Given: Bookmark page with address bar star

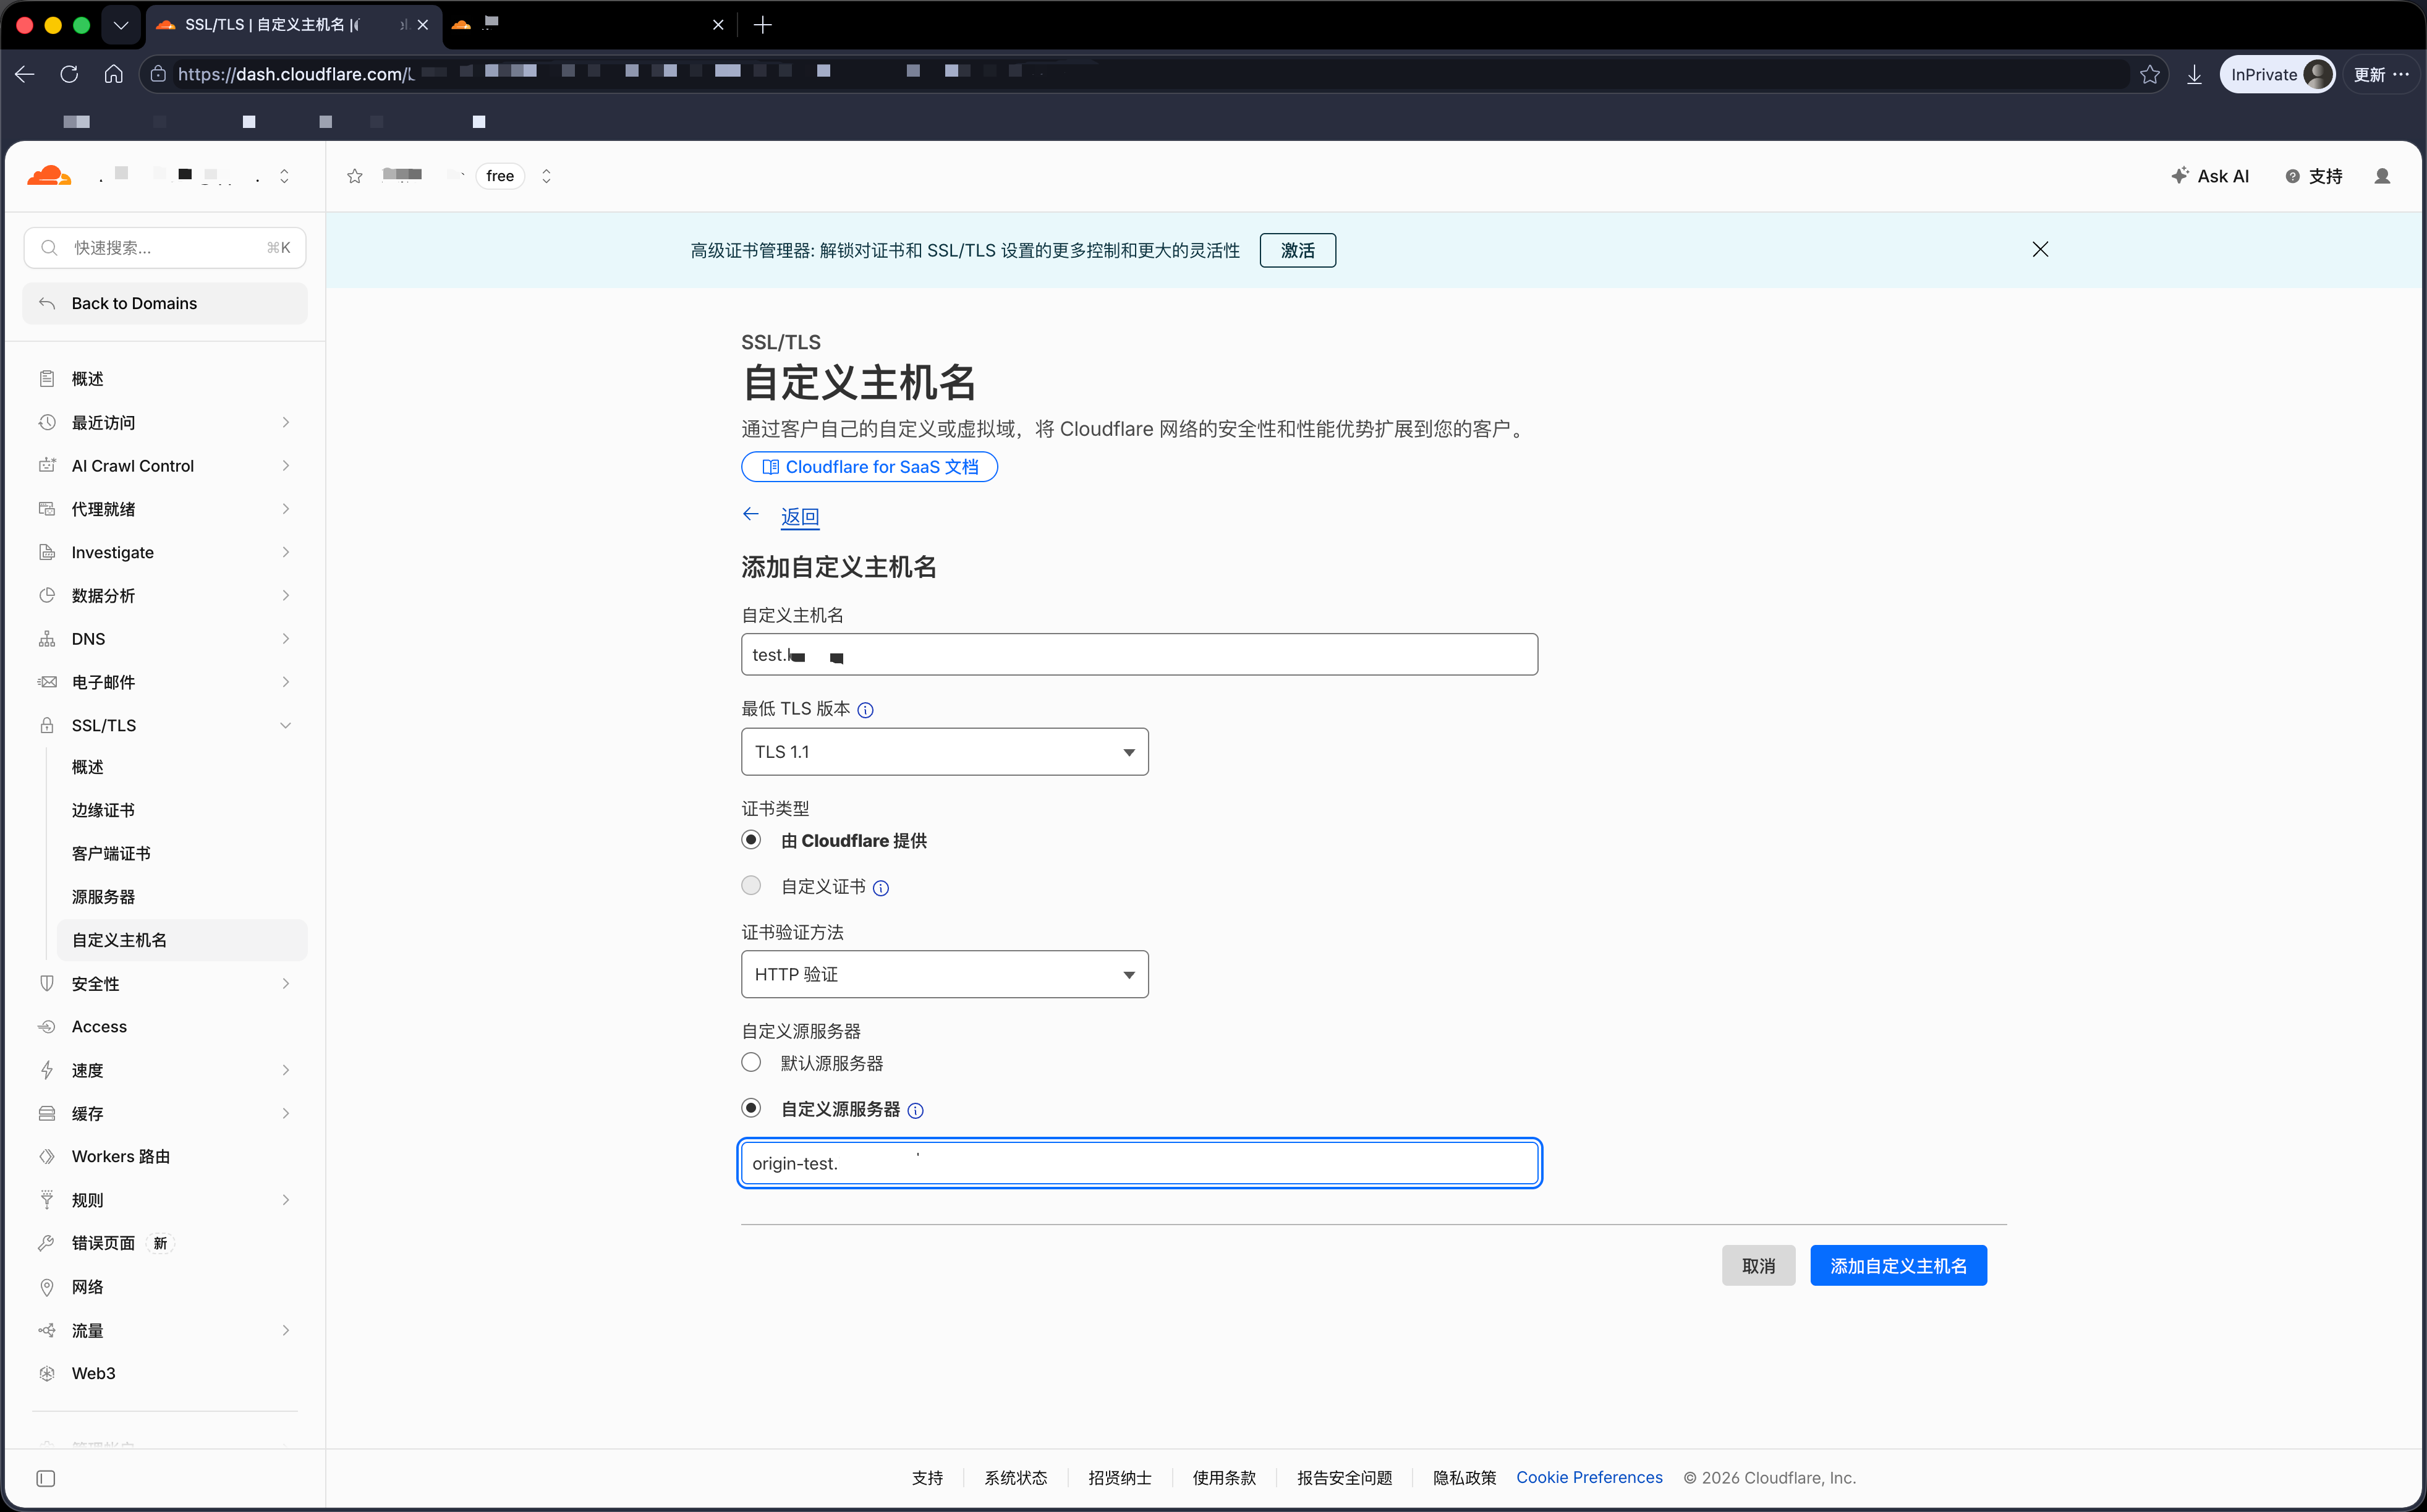Looking at the screenshot, I should click(2149, 74).
